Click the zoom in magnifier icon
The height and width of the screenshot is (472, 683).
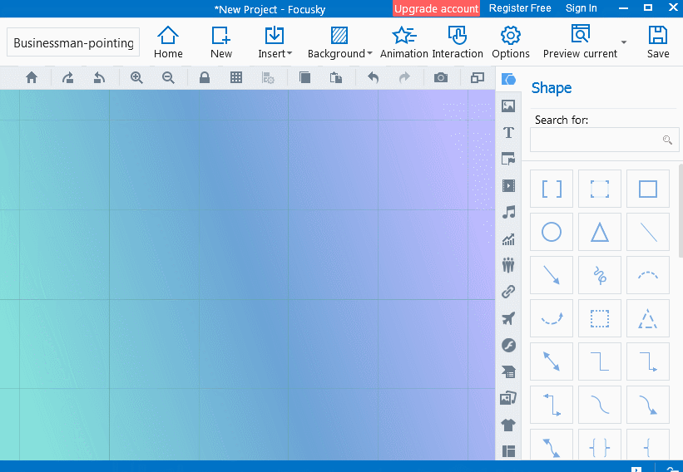[136, 77]
